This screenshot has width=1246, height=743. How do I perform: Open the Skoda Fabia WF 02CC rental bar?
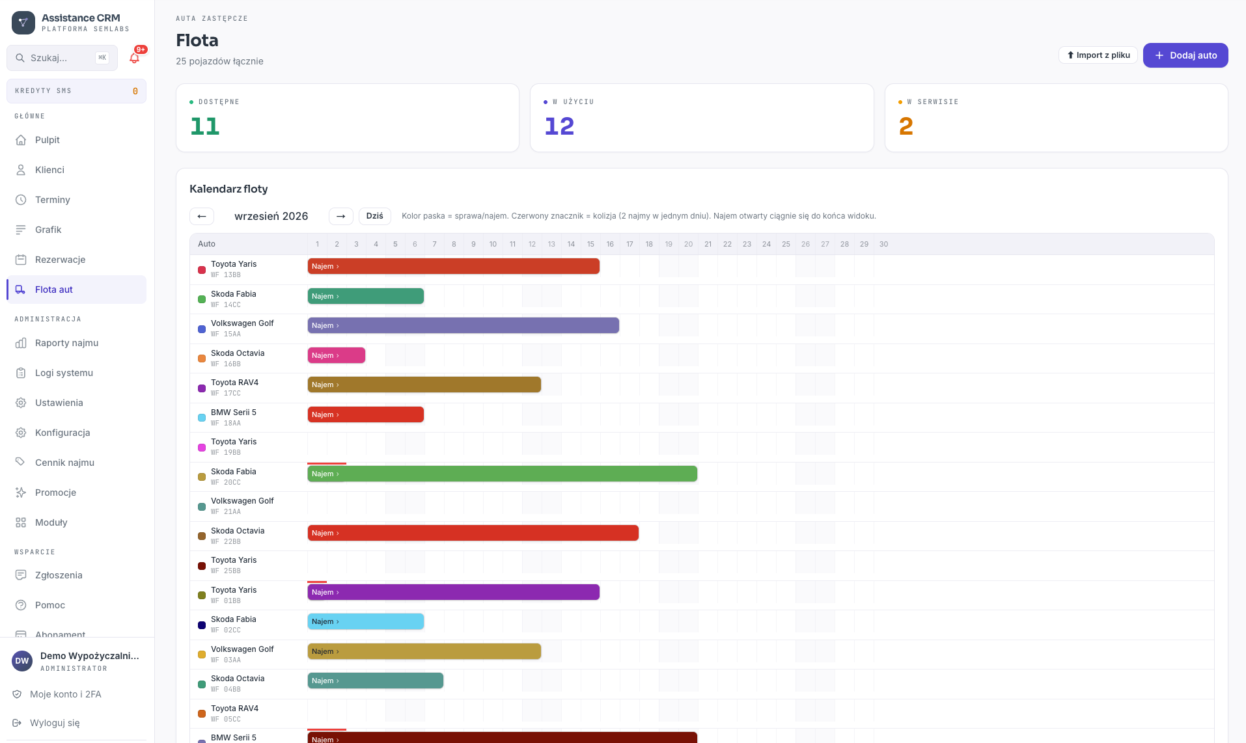[x=366, y=621]
